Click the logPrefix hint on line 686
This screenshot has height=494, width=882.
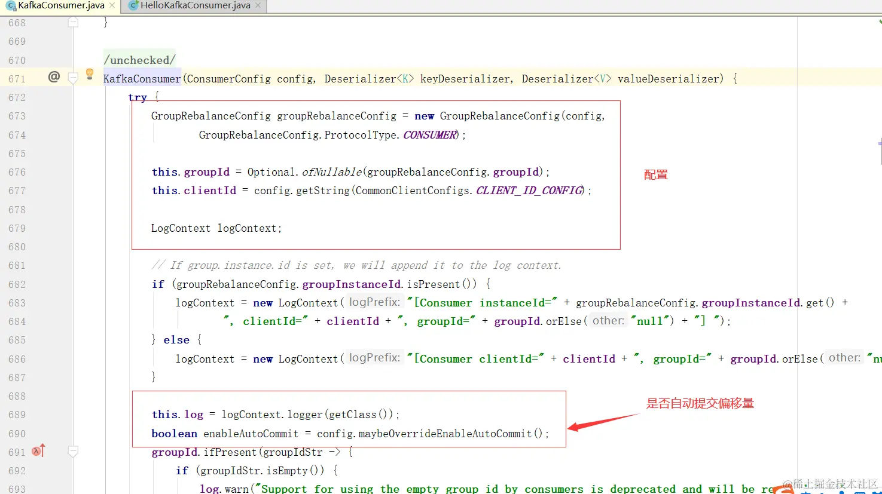click(374, 358)
